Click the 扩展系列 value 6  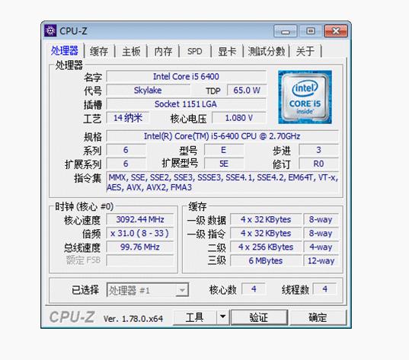pyautogui.click(x=126, y=164)
